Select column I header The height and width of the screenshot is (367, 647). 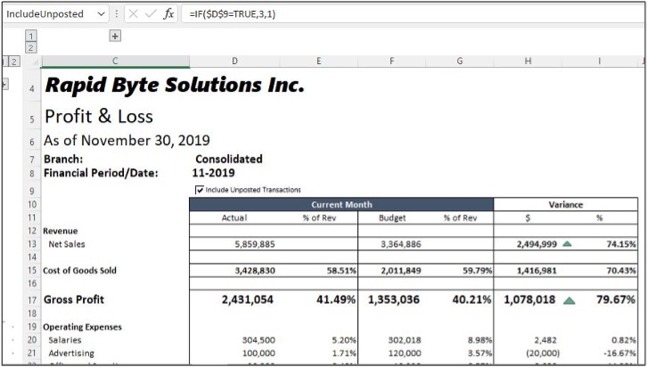pos(599,61)
